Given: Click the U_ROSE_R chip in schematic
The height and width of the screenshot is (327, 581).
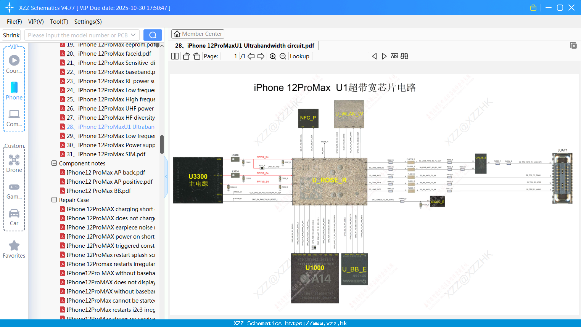Looking at the screenshot, I should 330,181.
